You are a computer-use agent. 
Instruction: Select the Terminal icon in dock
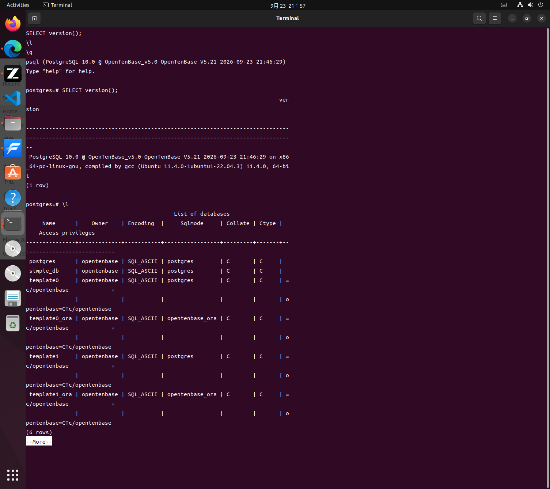tap(13, 223)
